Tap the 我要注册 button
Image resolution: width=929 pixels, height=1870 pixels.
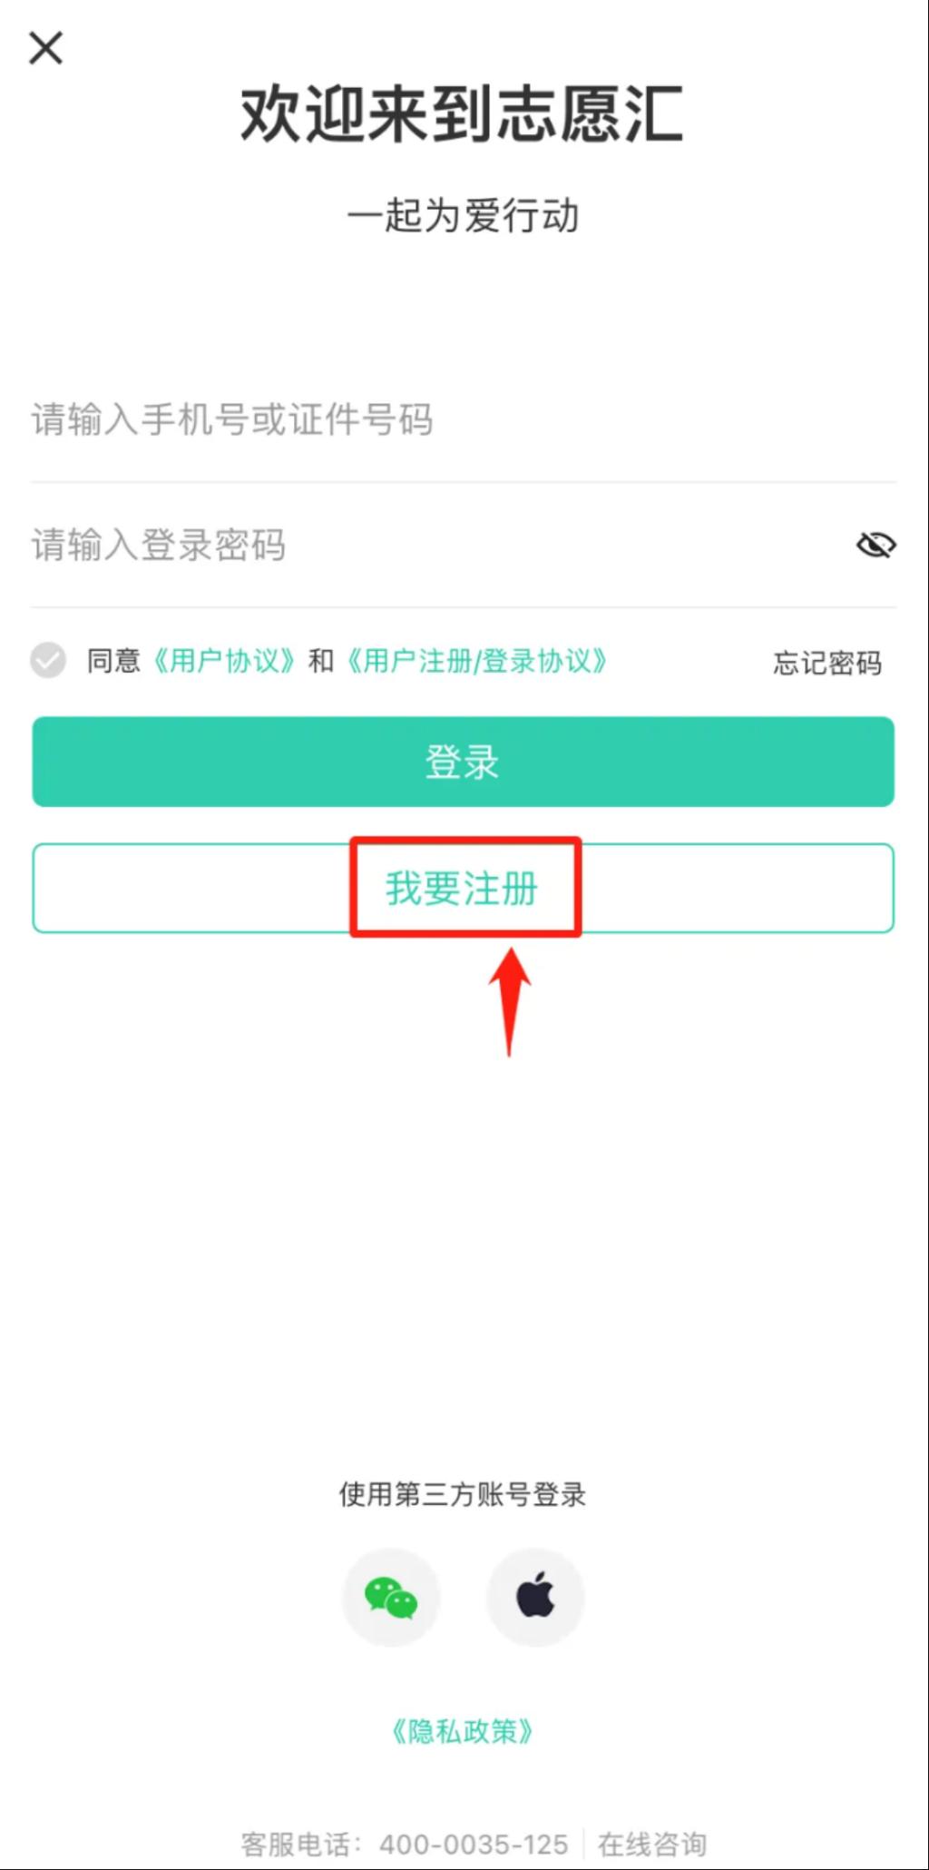464,888
